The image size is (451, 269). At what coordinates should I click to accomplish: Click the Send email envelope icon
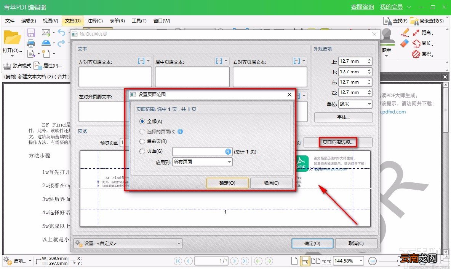[46, 32]
